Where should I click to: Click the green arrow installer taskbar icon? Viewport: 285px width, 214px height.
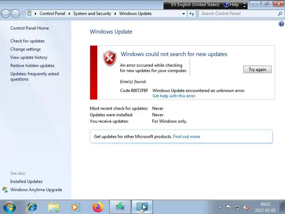(x=120, y=207)
